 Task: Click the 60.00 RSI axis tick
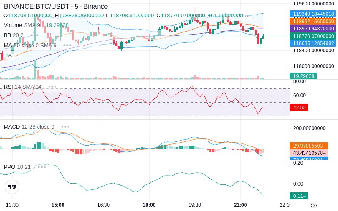tap(300, 95)
